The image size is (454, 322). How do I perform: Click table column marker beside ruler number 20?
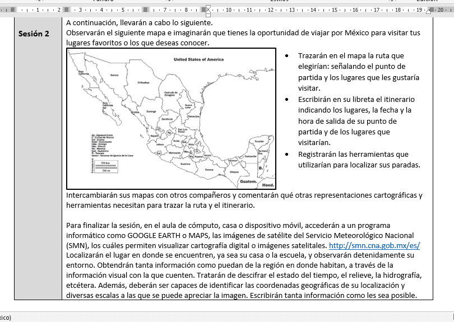point(433,10)
